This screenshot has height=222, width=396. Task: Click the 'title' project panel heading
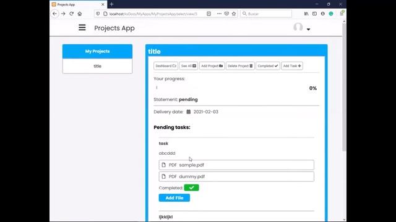coord(154,51)
